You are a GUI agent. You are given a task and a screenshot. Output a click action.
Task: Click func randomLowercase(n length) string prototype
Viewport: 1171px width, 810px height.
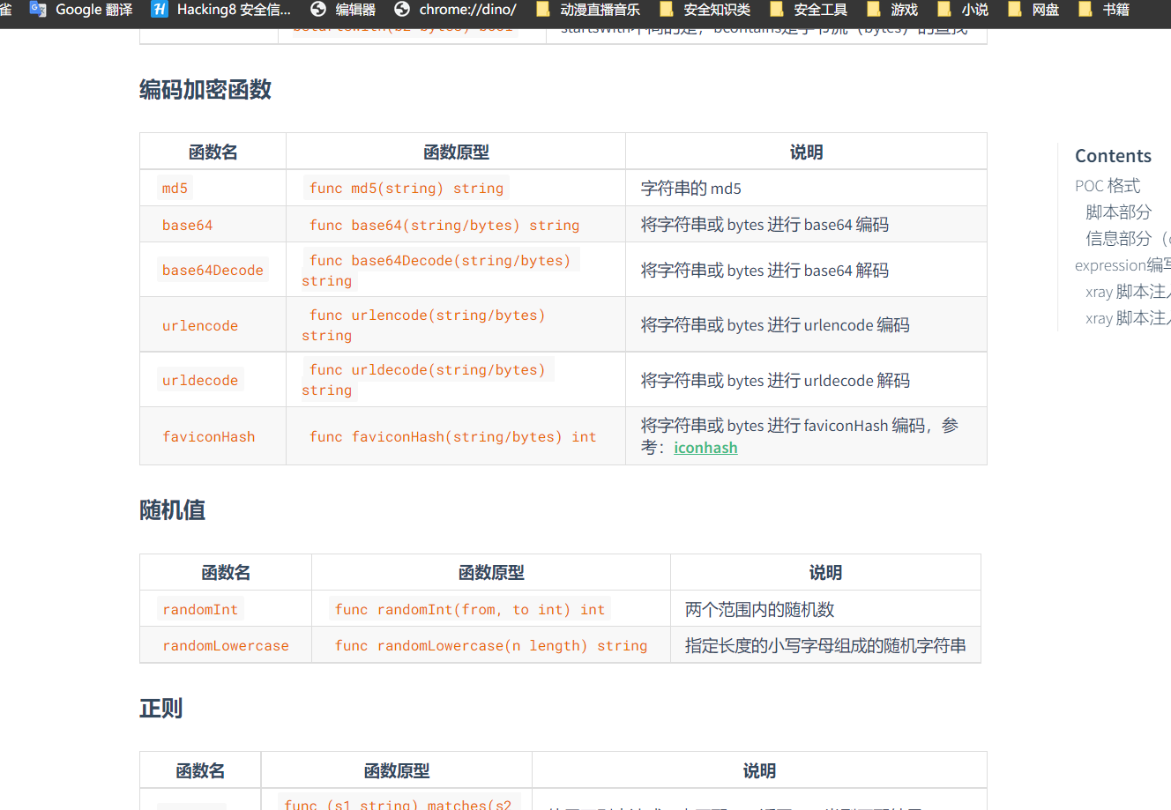click(491, 645)
